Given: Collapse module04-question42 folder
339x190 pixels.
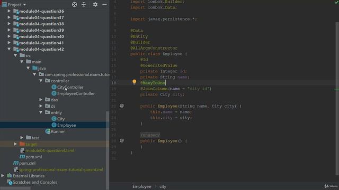Looking at the screenshot, I should 9,49.
